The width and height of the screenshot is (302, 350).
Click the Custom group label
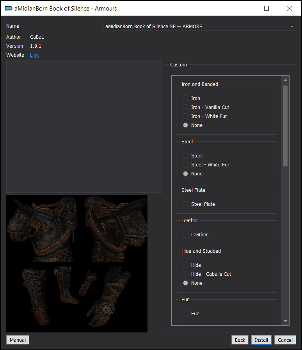click(x=178, y=65)
